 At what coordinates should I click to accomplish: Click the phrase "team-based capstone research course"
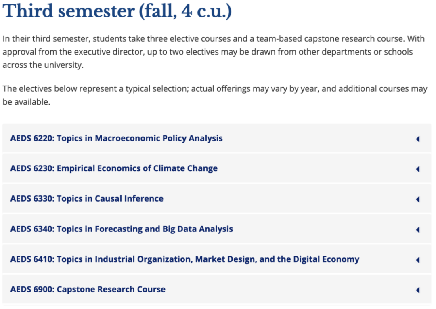pos(330,39)
